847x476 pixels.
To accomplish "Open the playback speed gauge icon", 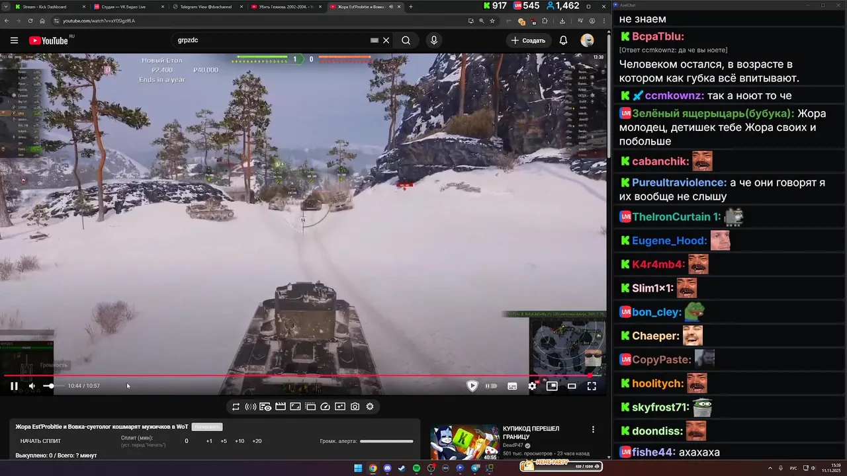I will pyautogui.click(x=325, y=407).
